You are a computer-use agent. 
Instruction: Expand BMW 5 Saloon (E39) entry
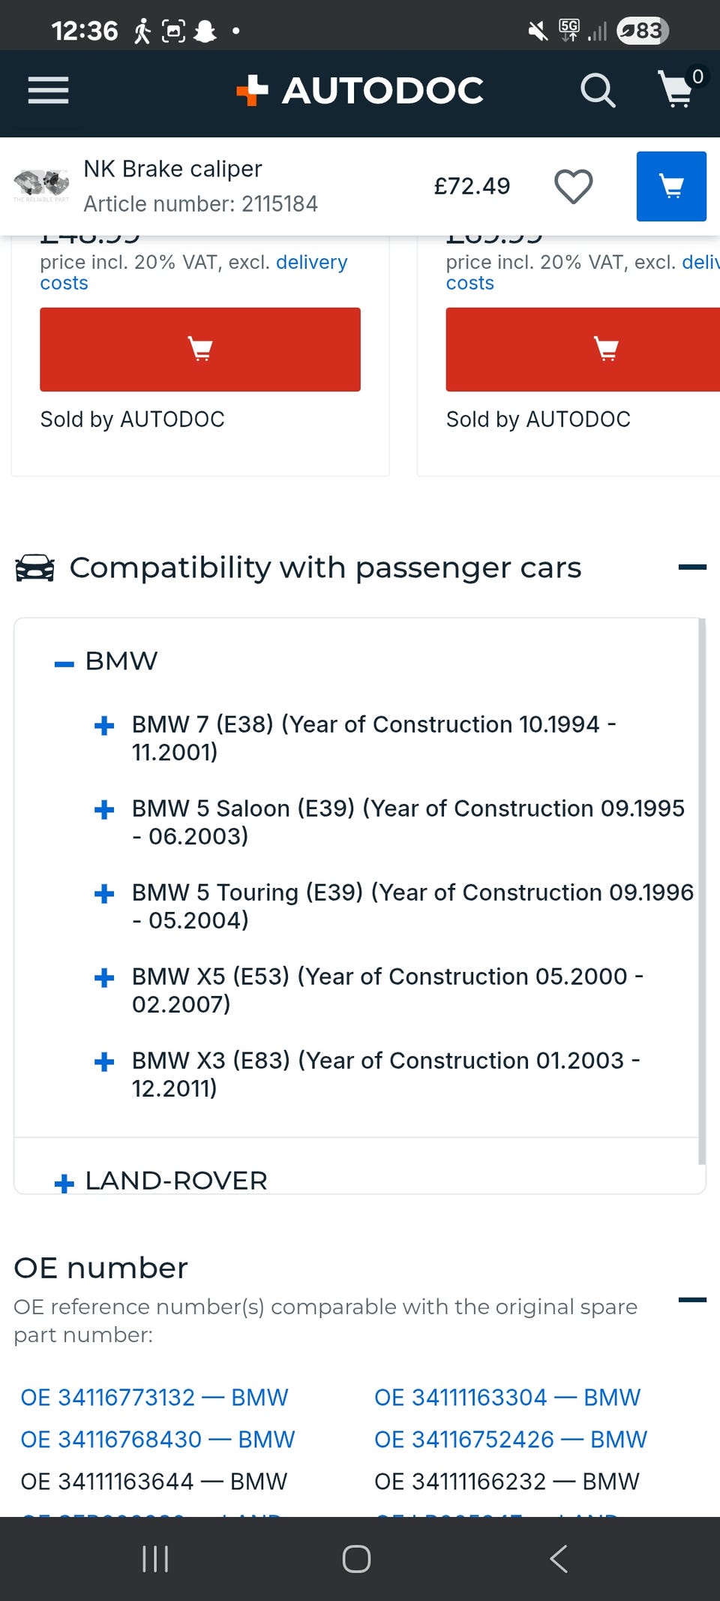(x=104, y=810)
